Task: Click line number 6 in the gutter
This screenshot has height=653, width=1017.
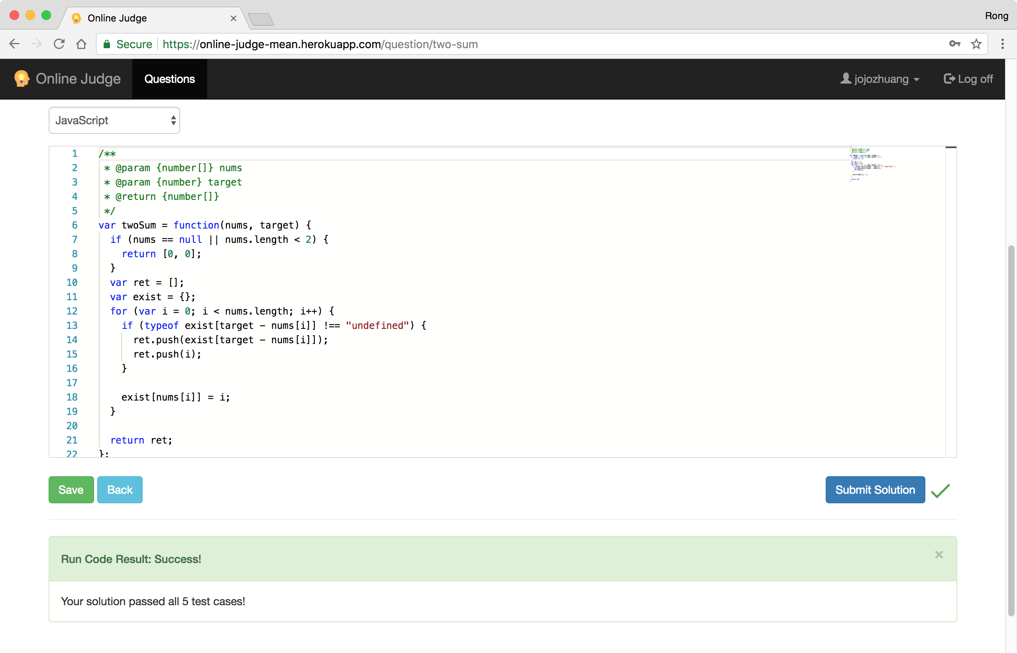Action: pos(75,225)
